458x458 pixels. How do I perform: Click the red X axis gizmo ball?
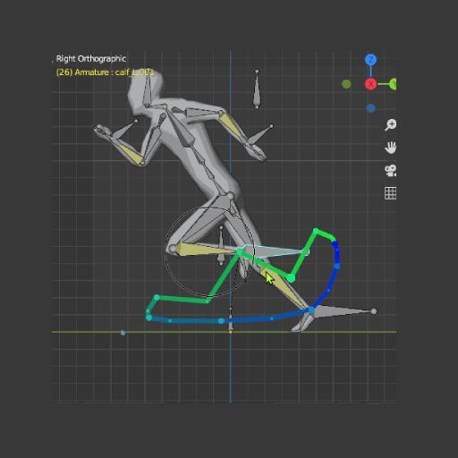pyautogui.click(x=370, y=84)
